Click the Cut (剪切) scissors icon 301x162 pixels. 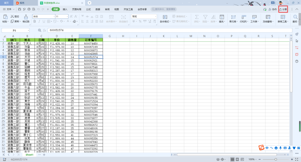coord(12,16)
